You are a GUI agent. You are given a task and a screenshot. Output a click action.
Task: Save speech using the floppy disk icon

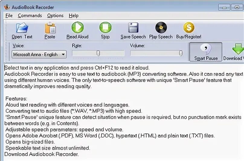coord(133,27)
